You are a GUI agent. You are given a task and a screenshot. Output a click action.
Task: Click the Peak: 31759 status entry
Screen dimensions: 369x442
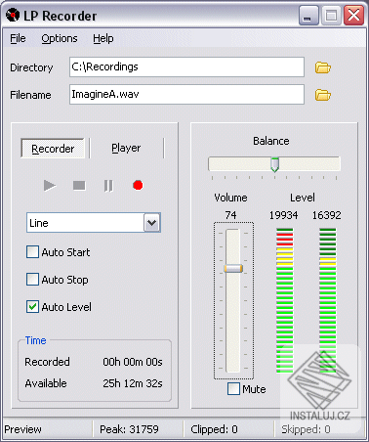[129, 429]
